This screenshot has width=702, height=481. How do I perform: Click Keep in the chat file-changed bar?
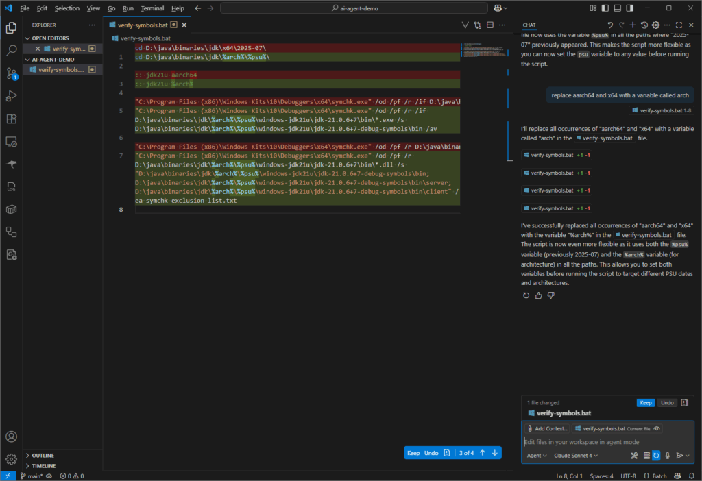(x=645, y=403)
